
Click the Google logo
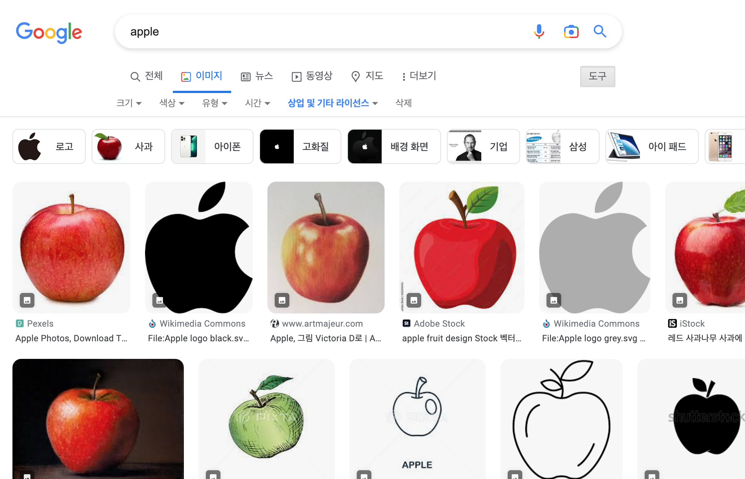(x=49, y=32)
